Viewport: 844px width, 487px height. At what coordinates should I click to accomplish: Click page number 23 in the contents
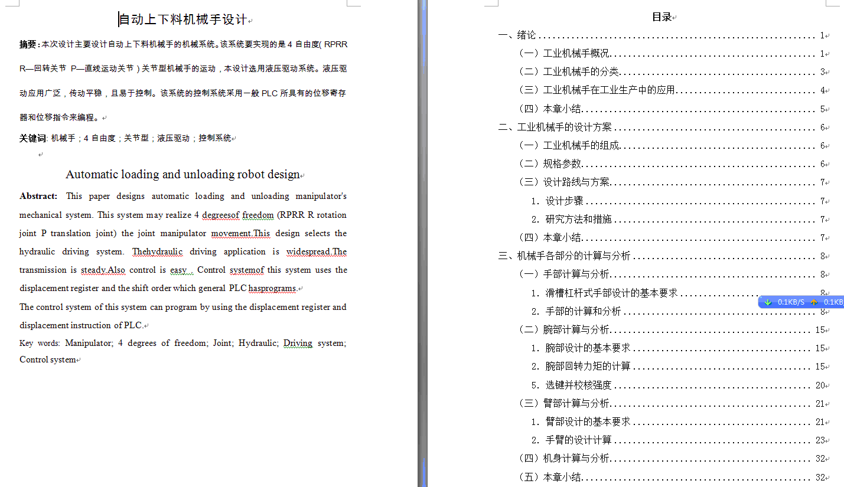tap(820, 440)
